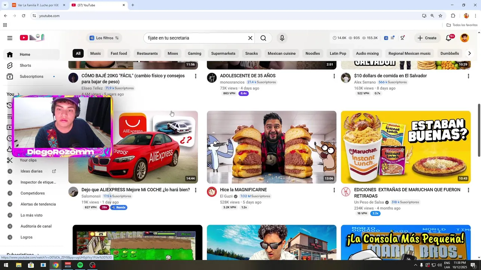481x270 pixels.
Task: Select the All filter chip
Action: click(78, 53)
